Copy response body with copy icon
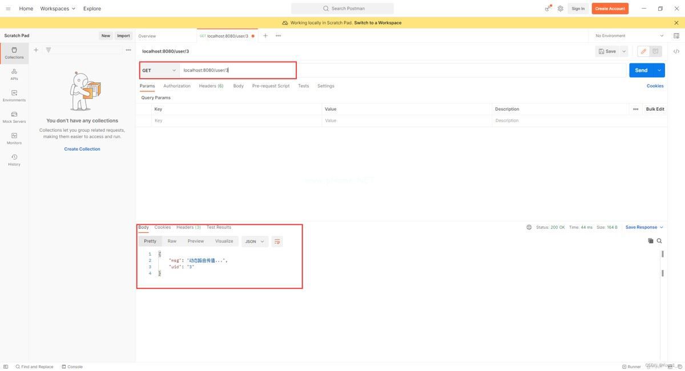This screenshot has width=685, height=371. pos(650,241)
